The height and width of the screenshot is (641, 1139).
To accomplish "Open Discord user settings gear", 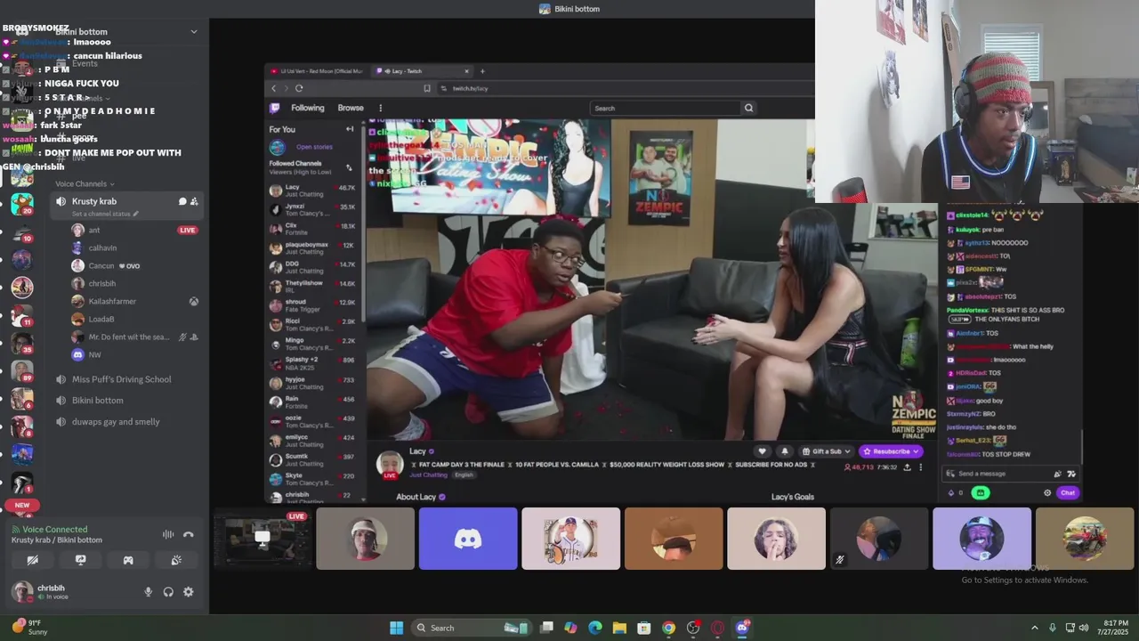I will 188,592.
